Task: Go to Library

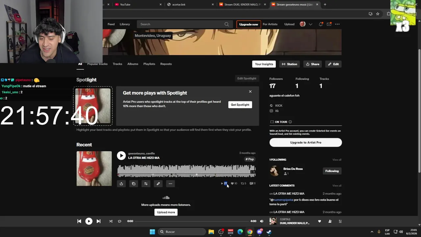Action: pyautogui.click(x=125, y=24)
